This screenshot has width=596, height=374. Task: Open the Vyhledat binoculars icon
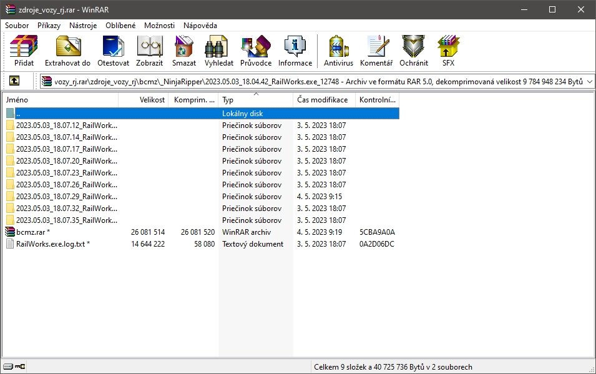point(216,46)
